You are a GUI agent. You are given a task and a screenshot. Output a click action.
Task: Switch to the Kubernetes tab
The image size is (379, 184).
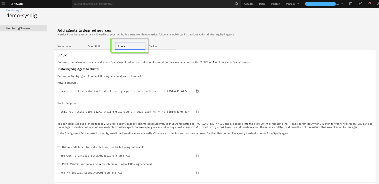tap(65, 46)
